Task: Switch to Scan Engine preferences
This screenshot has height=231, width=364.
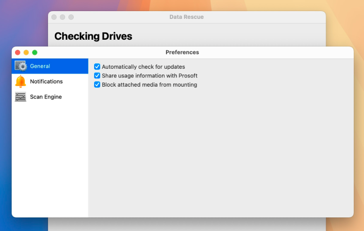Action: 50,97
